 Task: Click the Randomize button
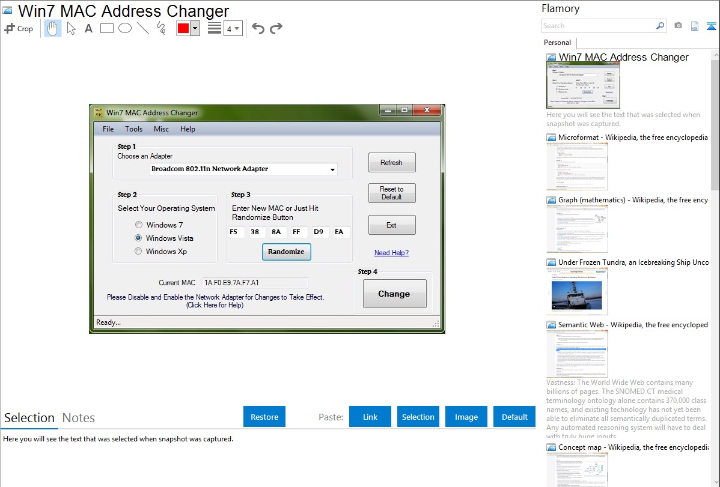click(287, 252)
